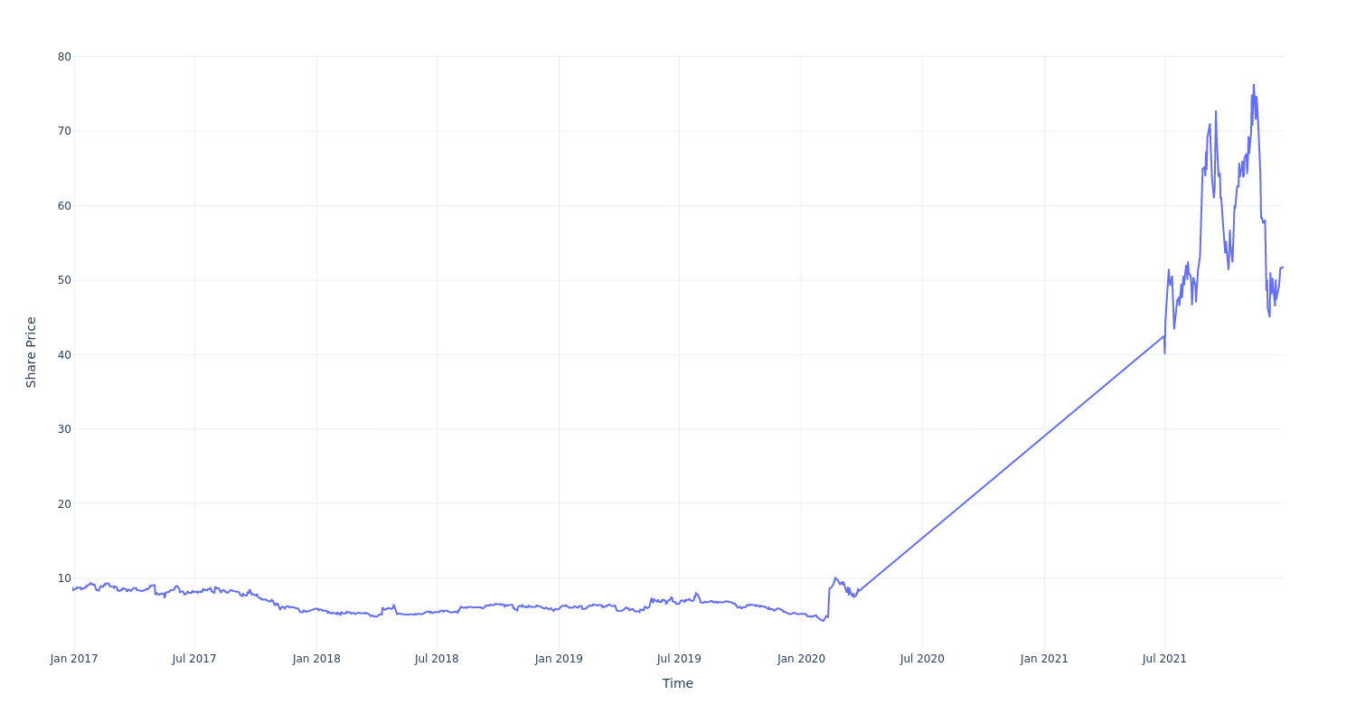Click the 'Jul 2021' x-axis tick label
Image resolution: width=1356 pixels, height=723 pixels.
pos(1164,659)
